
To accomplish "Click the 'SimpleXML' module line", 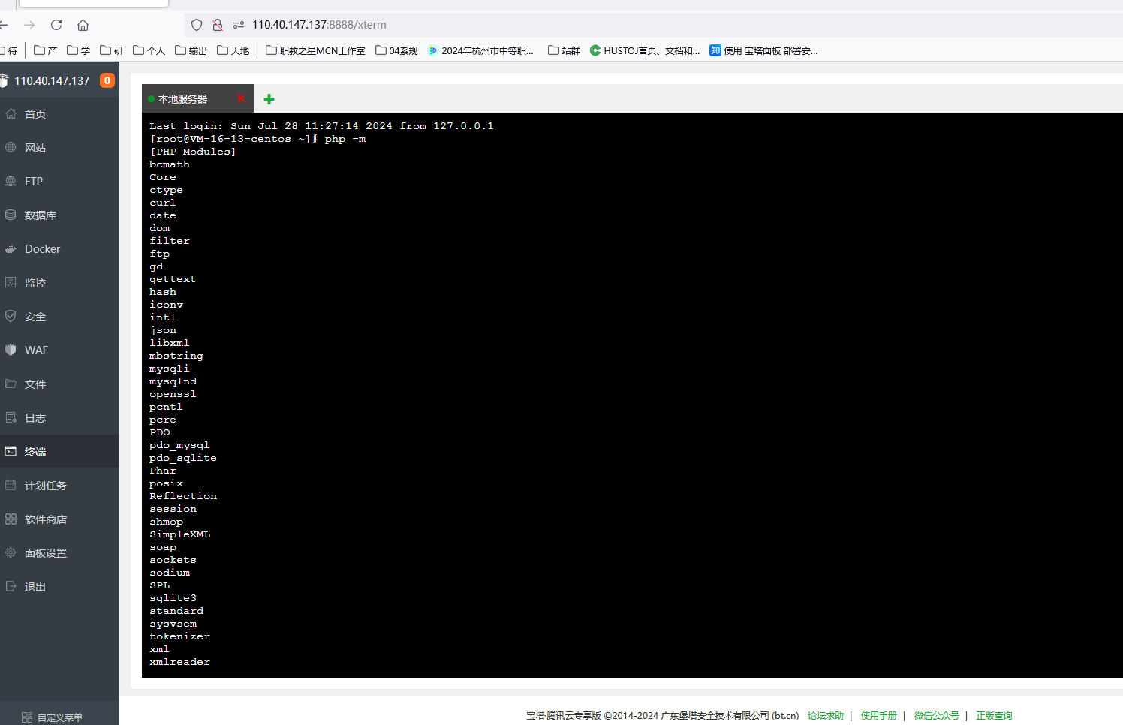I will [x=180, y=534].
